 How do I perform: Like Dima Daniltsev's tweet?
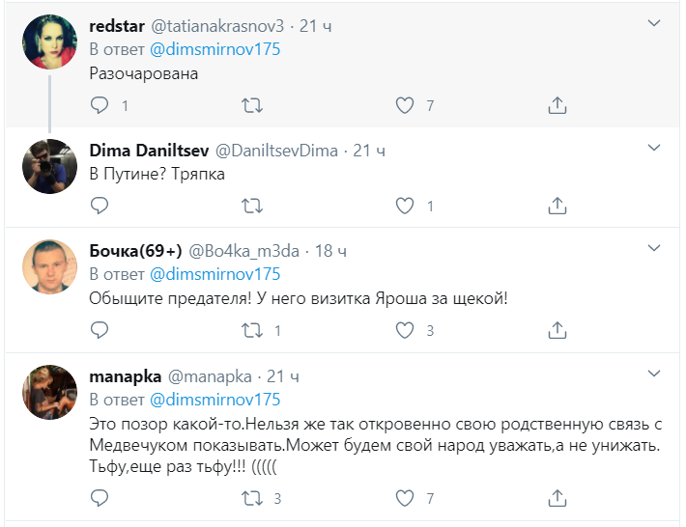click(406, 206)
